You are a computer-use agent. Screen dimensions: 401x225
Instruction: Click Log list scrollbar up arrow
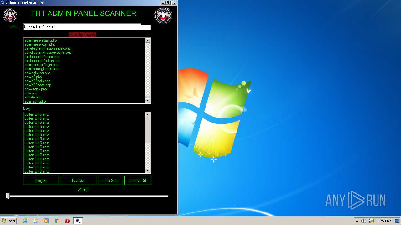tap(148, 115)
